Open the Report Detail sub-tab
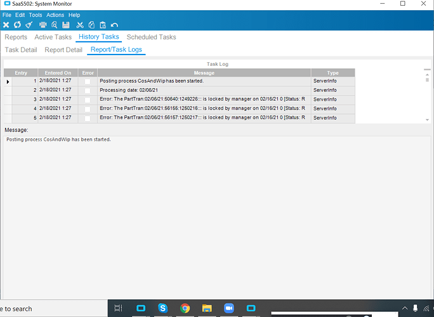The height and width of the screenshot is (317, 434). click(63, 50)
